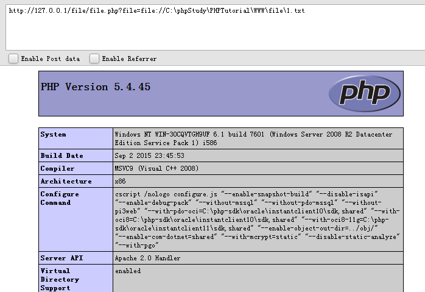Enable Post data checkbox
The height and width of the screenshot is (292, 425).
[13, 59]
